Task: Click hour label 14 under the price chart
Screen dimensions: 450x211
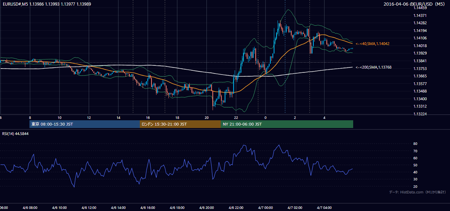Action: click(118, 118)
